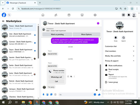
Task: Open Luisa's apartment conversation
Action: (19, 74)
